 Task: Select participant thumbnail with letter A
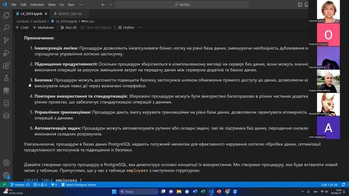click(328, 128)
